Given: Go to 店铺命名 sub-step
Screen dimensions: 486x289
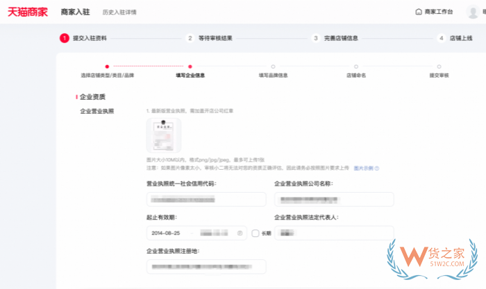Looking at the screenshot, I should click(356, 75).
